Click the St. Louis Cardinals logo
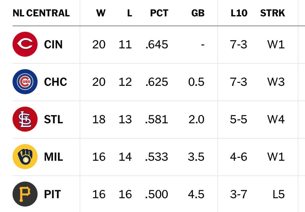Viewport: 305px width, 212px height. [x=25, y=119]
